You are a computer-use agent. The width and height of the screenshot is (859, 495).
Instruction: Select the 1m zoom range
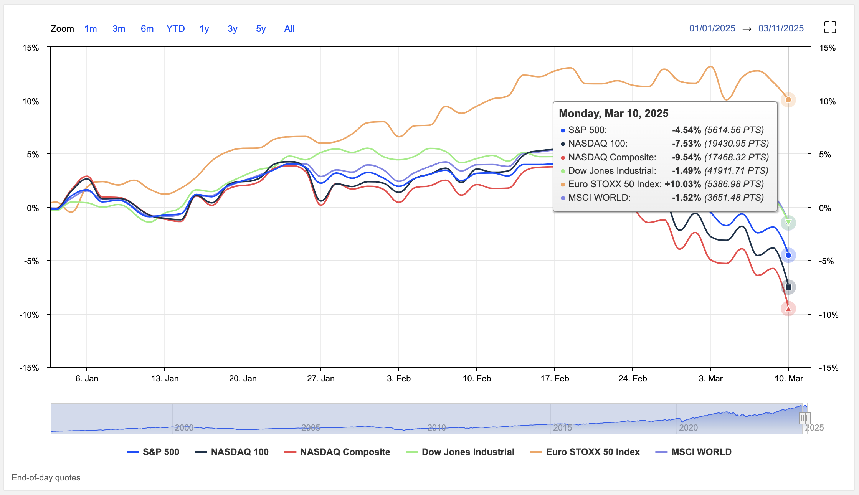[91, 29]
